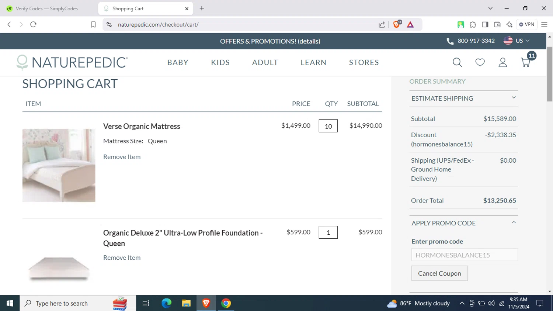
Task: Click the Brave Shields icon in address bar
Action: pos(397,24)
